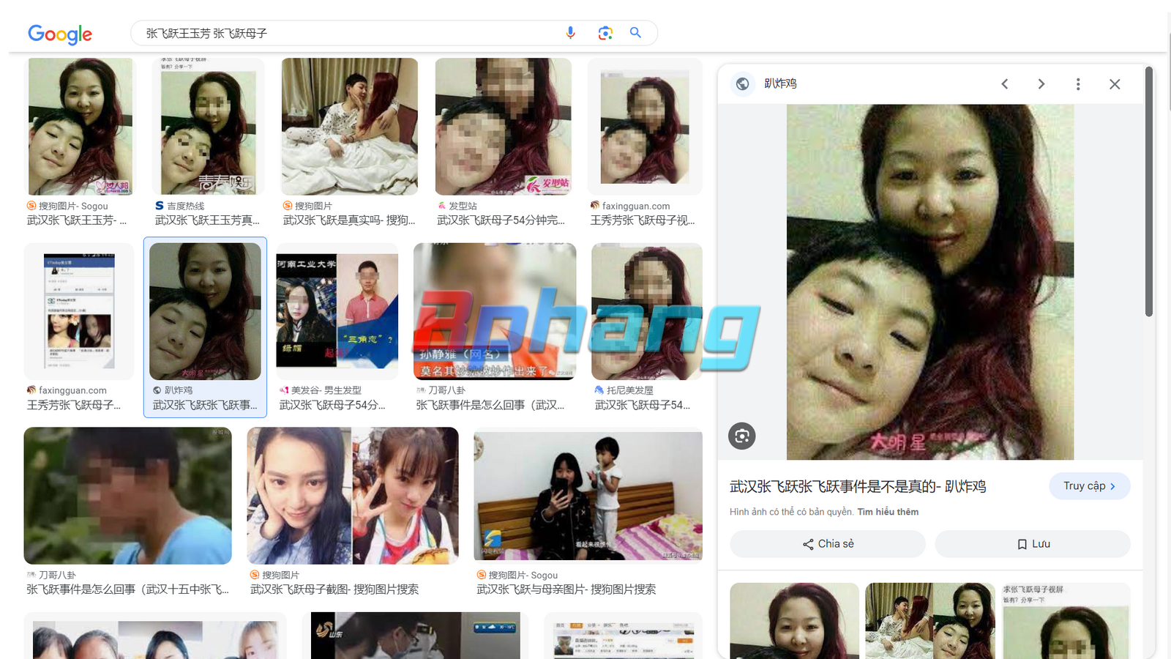Click the magnifier search button
The width and height of the screenshot is (1171, 659).
[635, 33]
